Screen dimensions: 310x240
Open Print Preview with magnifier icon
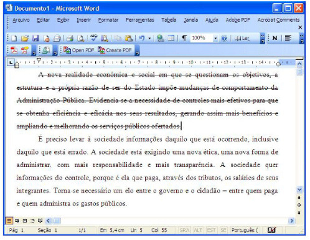[80, 38]
